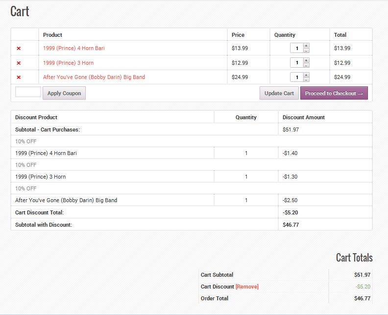This screenshot has height=315, width=388.
Task: Decrease quantity of 1999 (Prince) 4 Horn Bari
Action: (x=306, y=51)
